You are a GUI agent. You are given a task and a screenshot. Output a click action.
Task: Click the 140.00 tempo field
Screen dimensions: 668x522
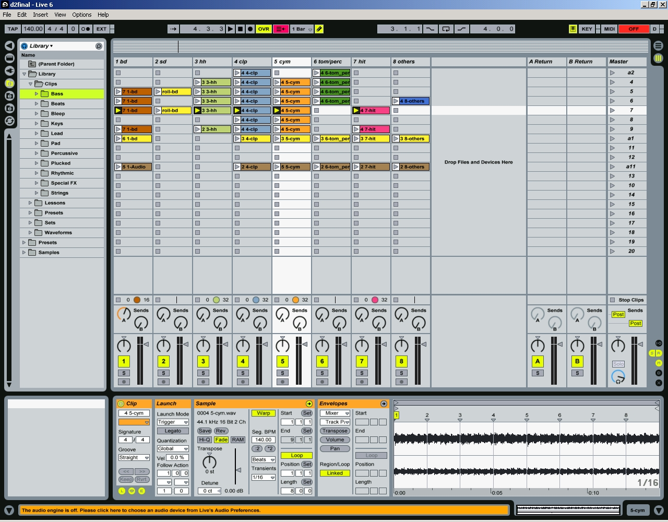point(32,29)
